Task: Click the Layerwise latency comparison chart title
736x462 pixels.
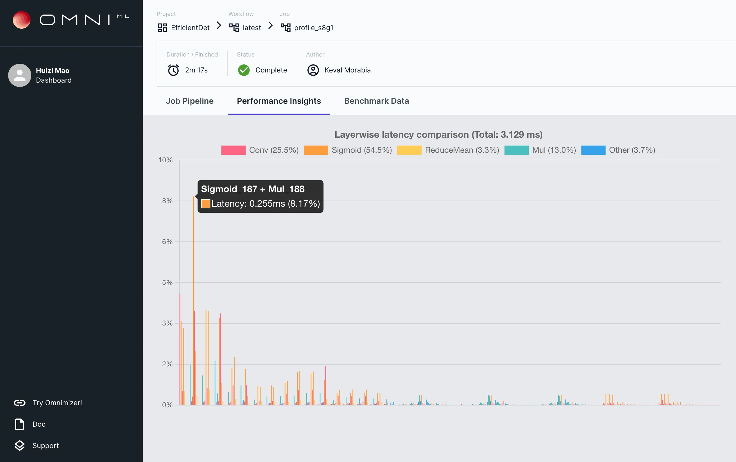Action: tap(438, 134)
